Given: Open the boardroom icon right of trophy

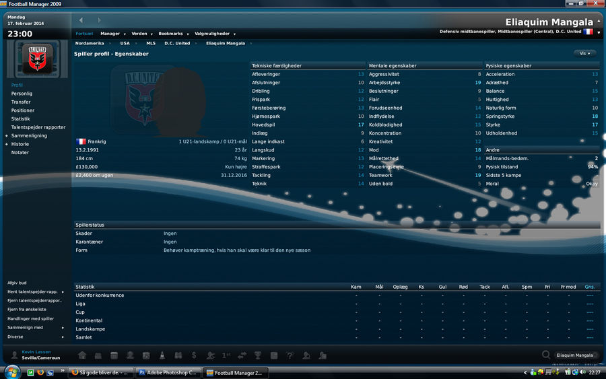Looking at the screenshot, I should point(274,355).
